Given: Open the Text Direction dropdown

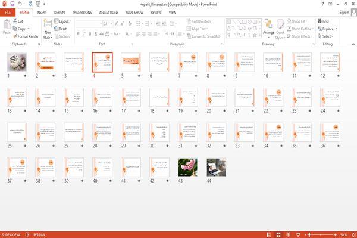Looking at the screenshot, I should [x=200, y=21].
